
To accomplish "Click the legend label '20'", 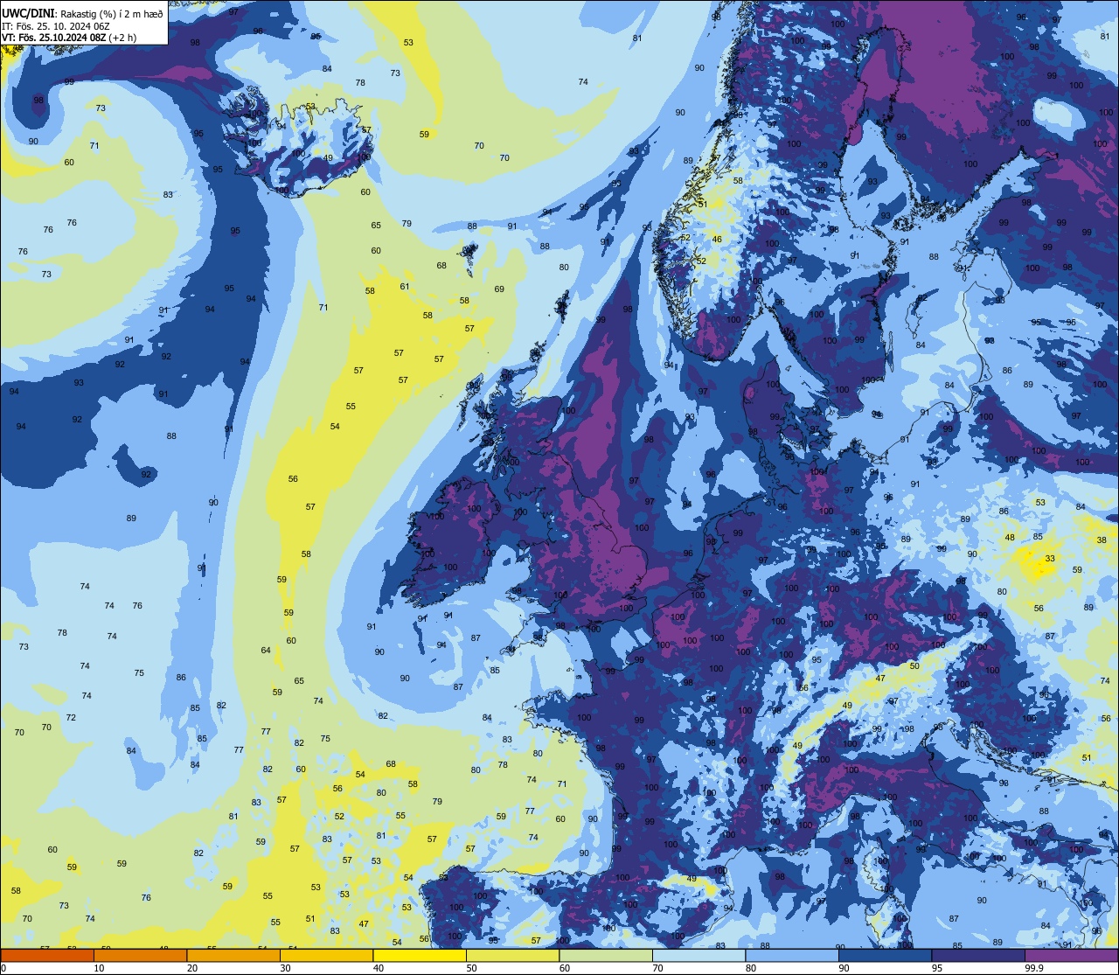I will tap(192, 968).
